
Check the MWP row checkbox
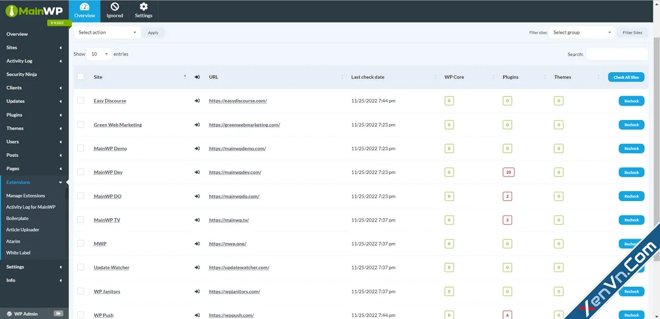81,243
